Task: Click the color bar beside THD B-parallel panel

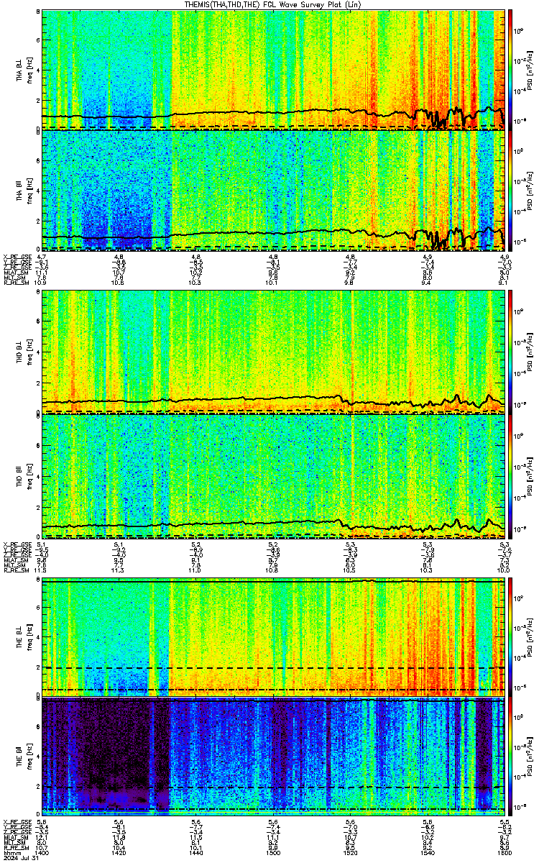Action: coord(510,476)
